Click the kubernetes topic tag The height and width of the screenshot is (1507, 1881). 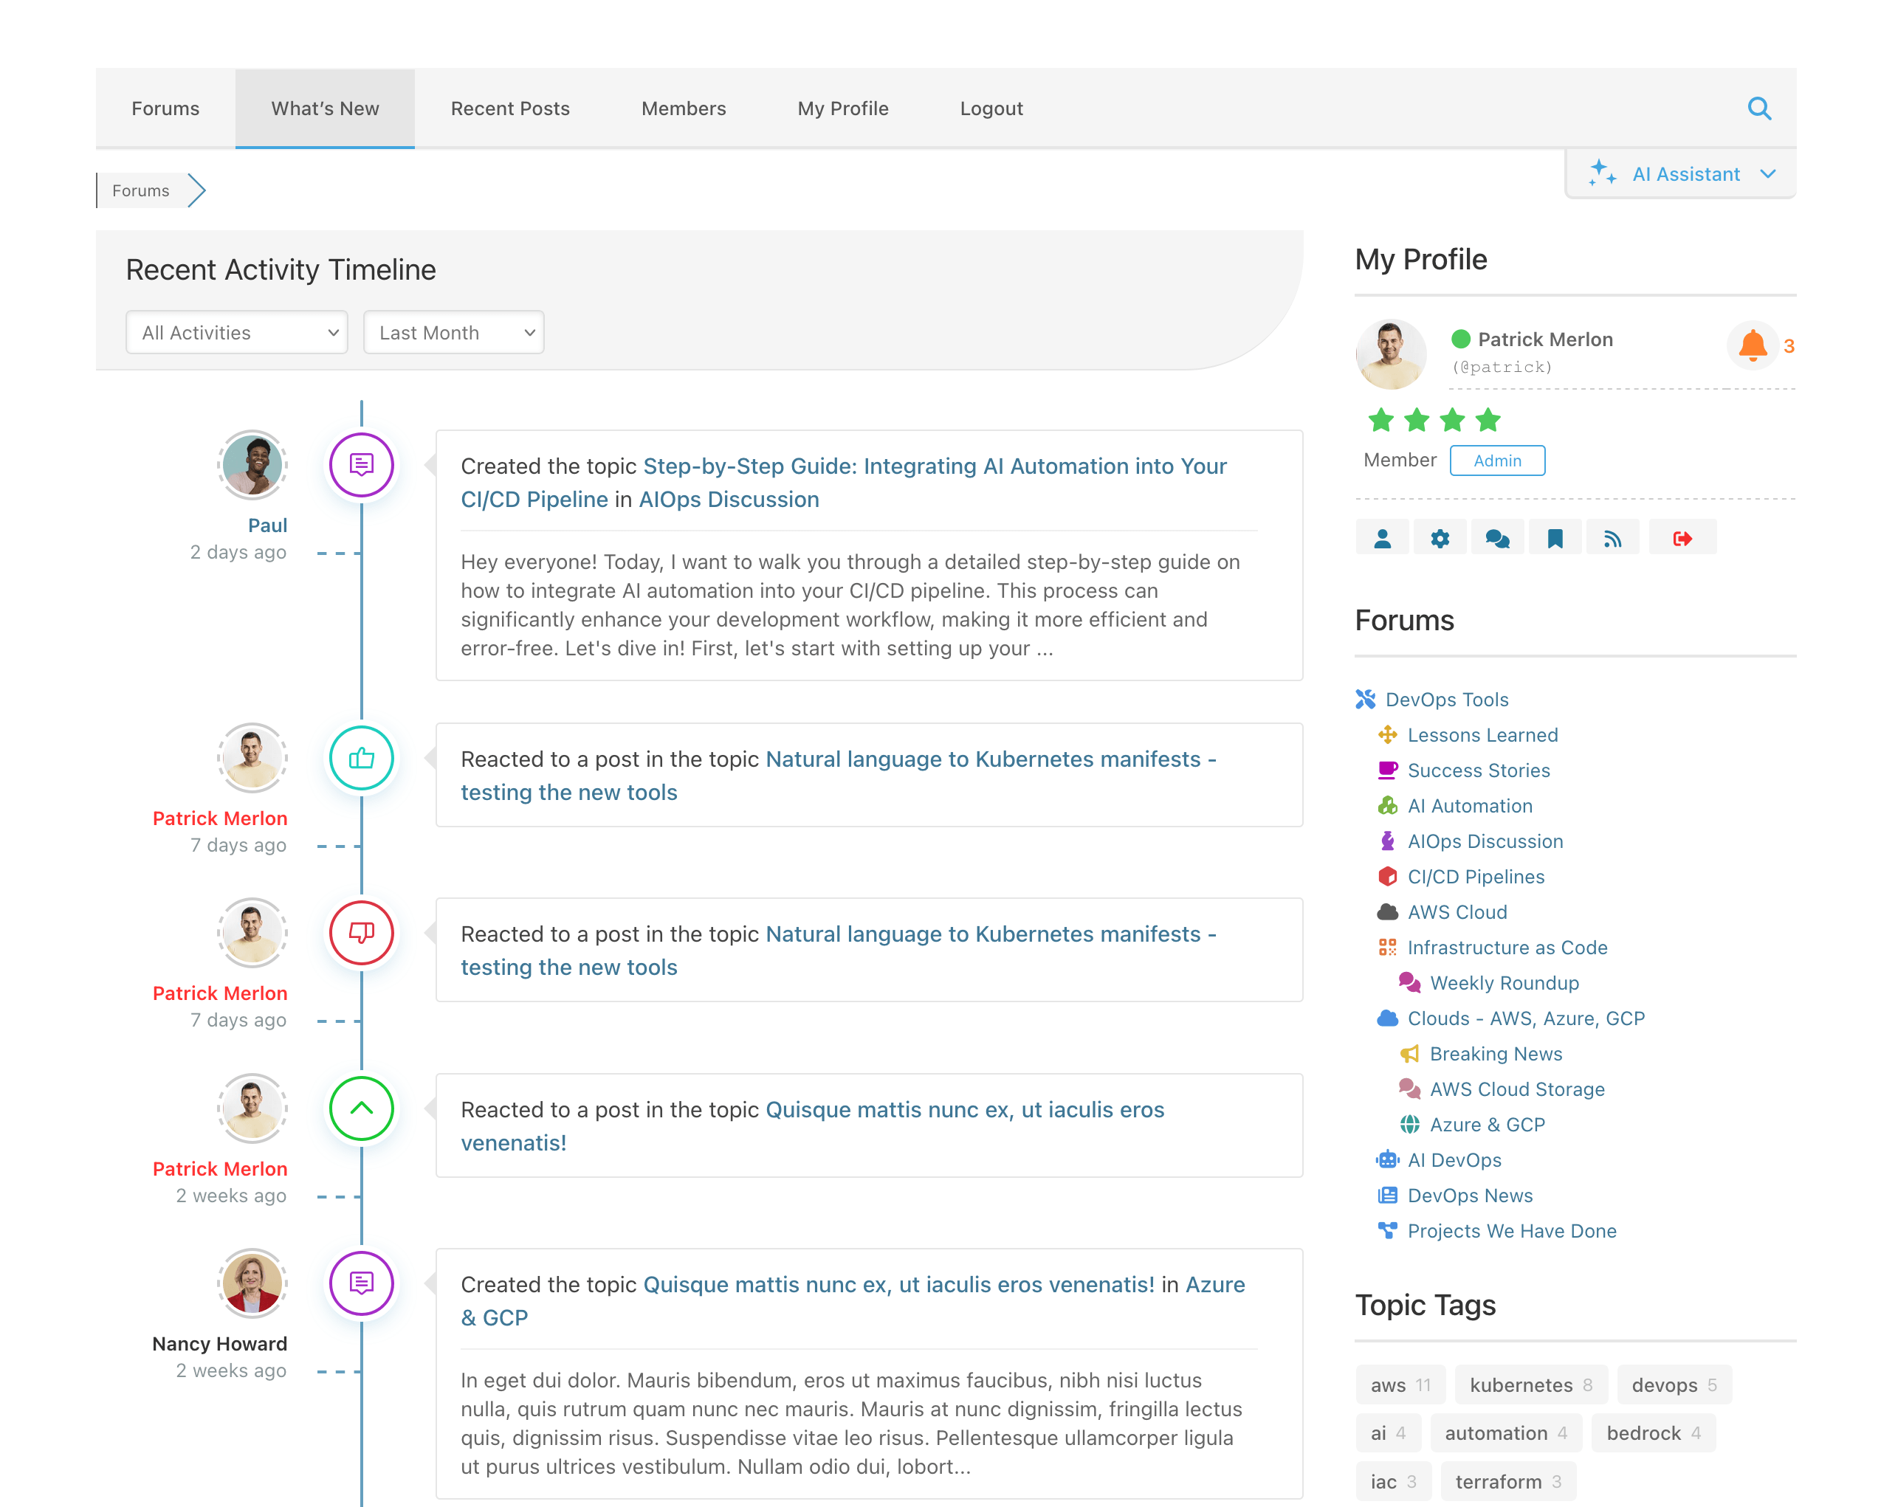click(1521, 1385)
